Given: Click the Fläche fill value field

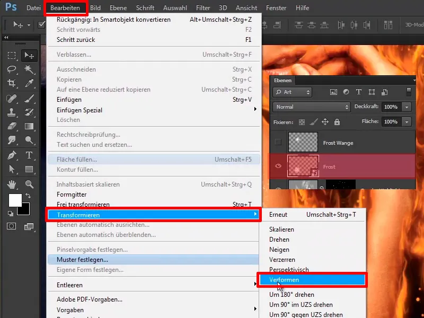Looking at the screenshot, I should tap(391, 122).
